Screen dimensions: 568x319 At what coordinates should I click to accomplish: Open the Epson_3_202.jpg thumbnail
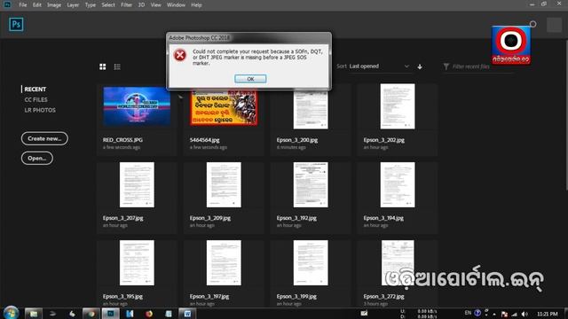pyautogui.click(x=398, y=106)
